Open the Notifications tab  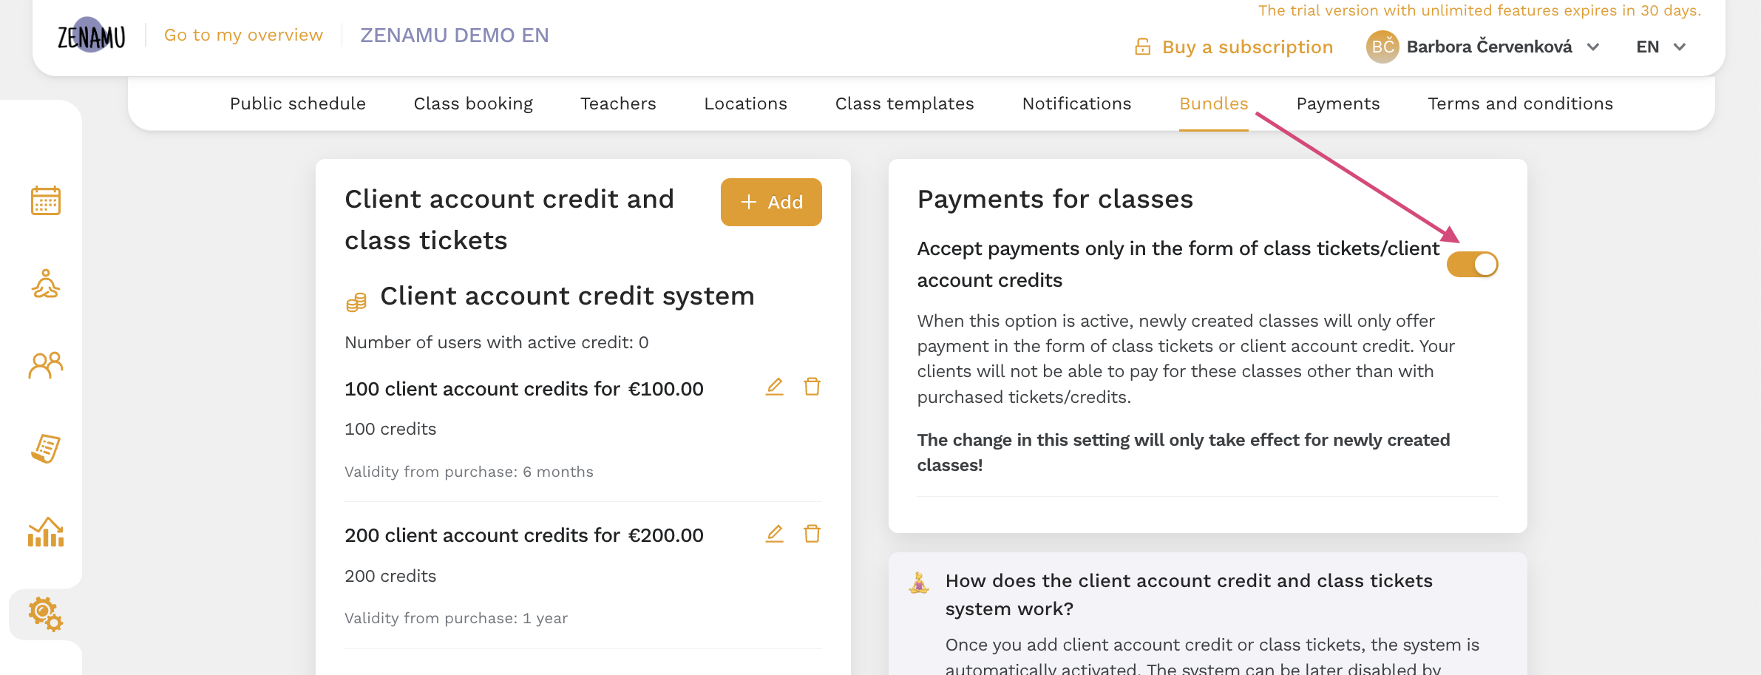[x=1076, y=104]
